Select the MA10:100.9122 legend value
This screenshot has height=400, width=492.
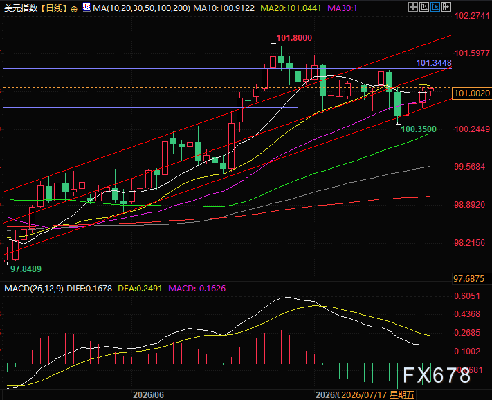(224, 8)
